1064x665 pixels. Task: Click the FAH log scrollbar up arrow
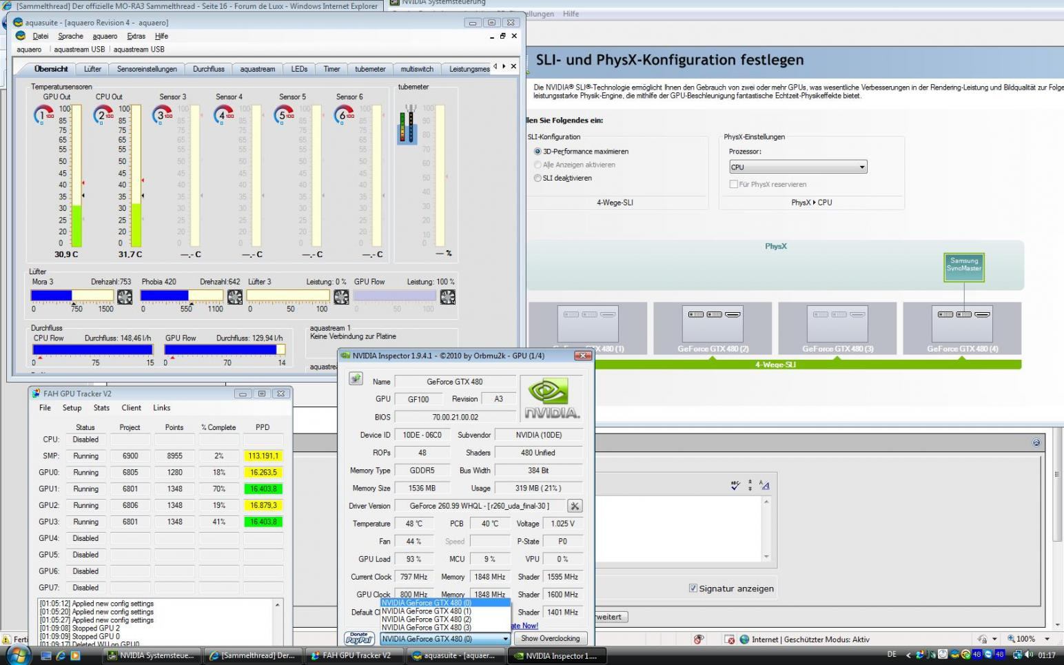(278, 605)
